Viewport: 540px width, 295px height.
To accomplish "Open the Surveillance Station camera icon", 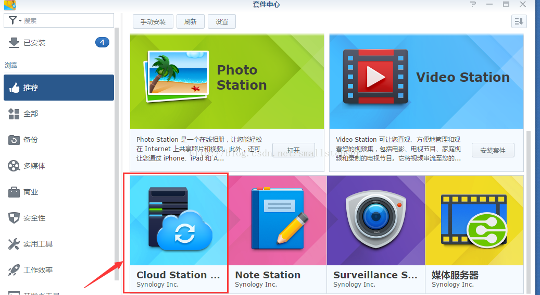I will pyautogui.click(x=376, y=220).
